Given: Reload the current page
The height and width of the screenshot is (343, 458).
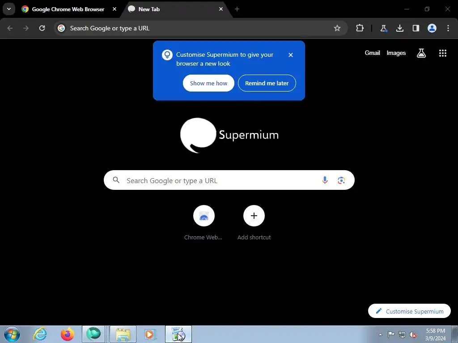Looking at the screenshot, I should (x=42, y=28).
